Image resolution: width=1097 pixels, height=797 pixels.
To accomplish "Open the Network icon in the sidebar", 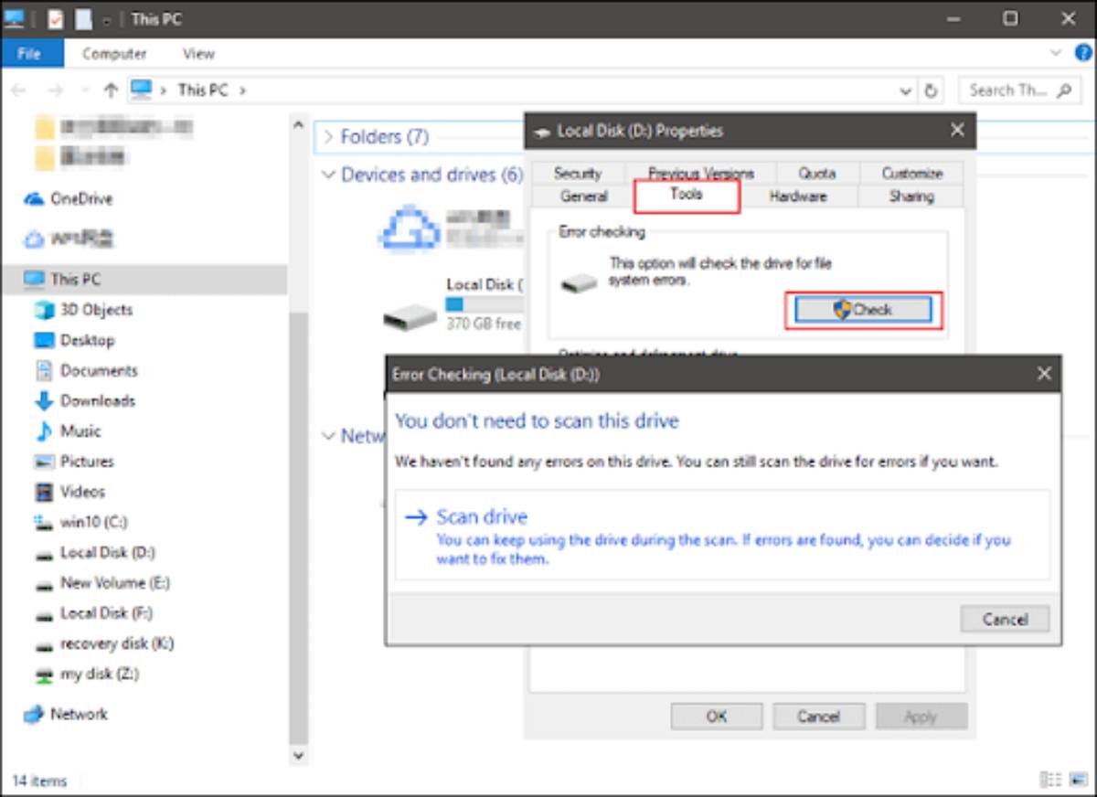I will coord(34,714).
